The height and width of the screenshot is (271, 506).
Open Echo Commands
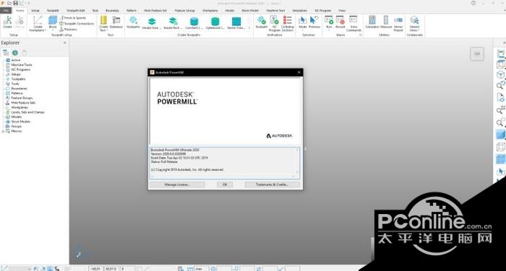pos(353,24)
